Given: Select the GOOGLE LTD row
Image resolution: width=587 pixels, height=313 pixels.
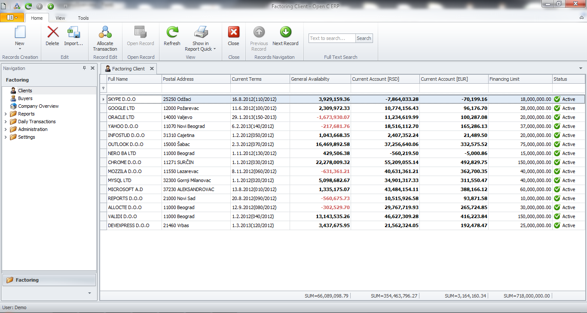Looking at the screenshot, I should point(342,108).
